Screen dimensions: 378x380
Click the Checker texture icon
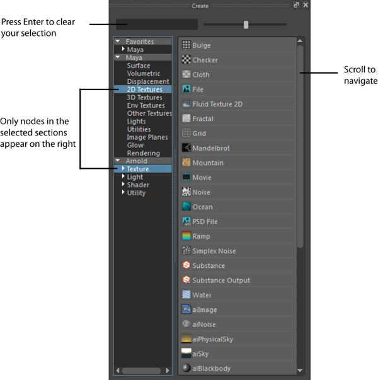tap(186, 60)
